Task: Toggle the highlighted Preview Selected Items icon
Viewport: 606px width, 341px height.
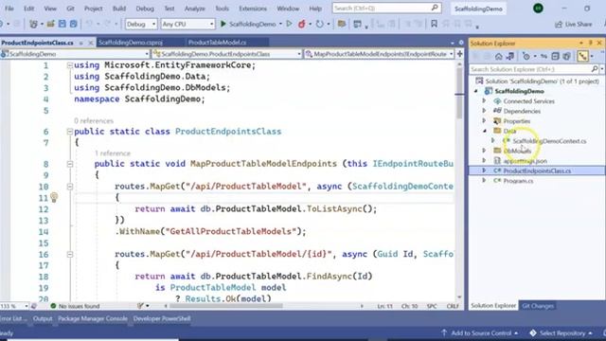Action: pyautogui.click(x=582, y=57)
